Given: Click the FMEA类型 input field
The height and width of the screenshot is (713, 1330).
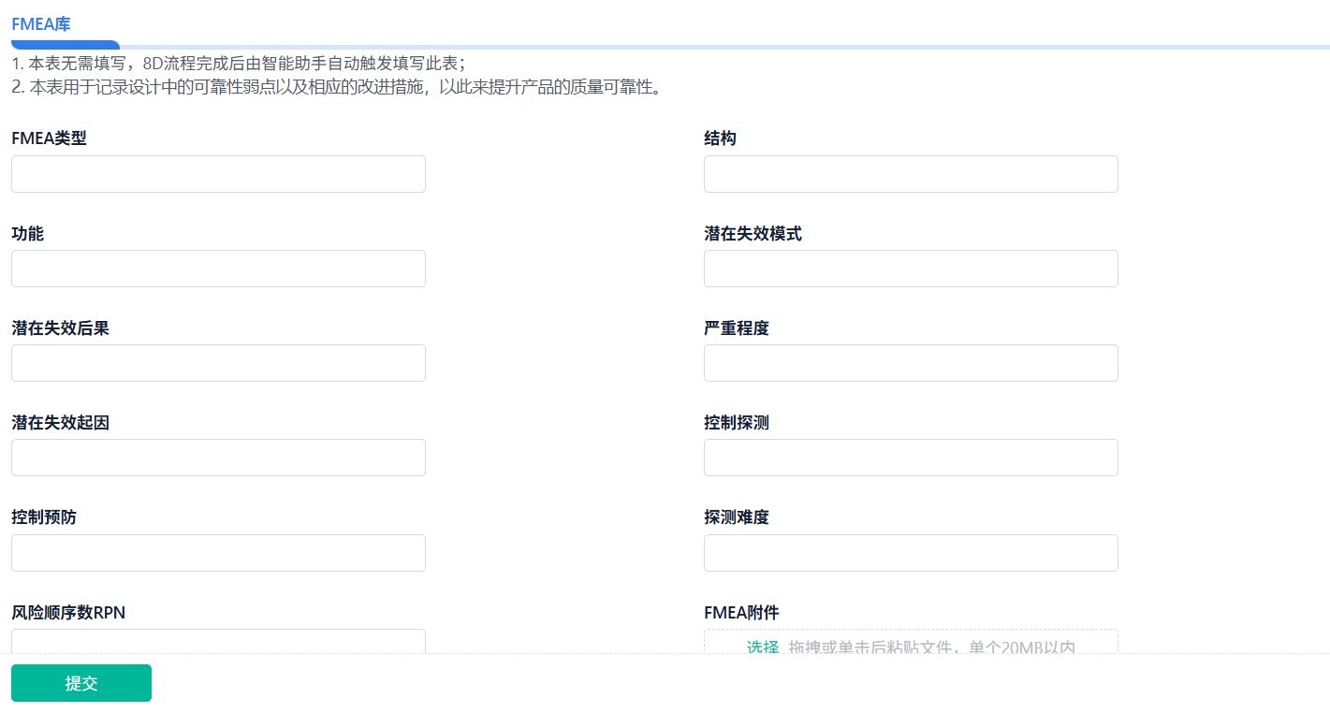Looking at the screenshot, I should point(218,174).
